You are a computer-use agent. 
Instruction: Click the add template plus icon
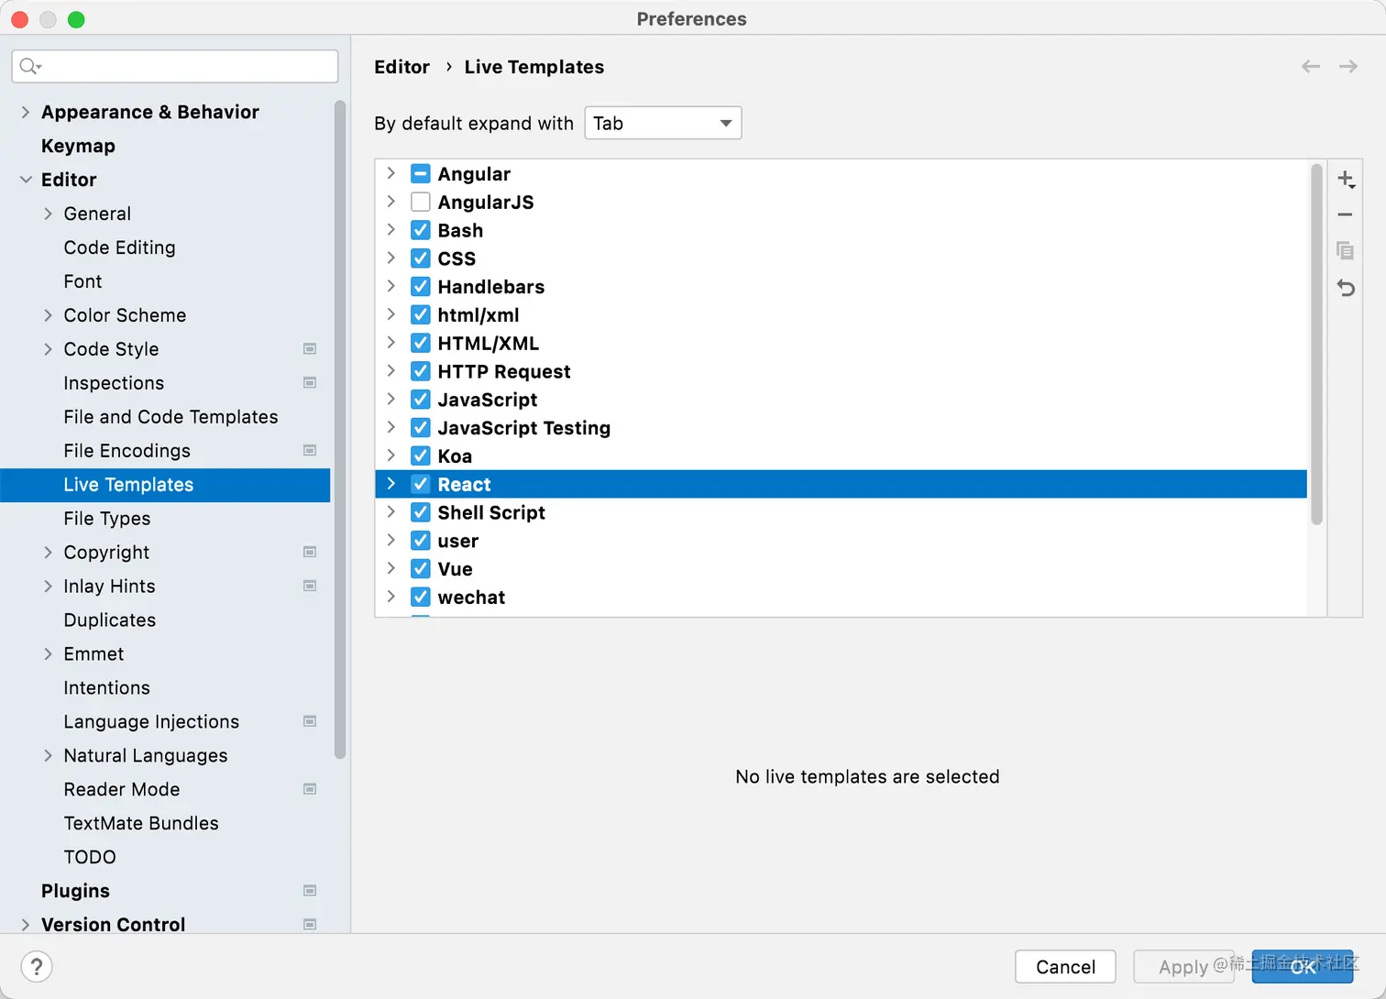click(1345, 179)
